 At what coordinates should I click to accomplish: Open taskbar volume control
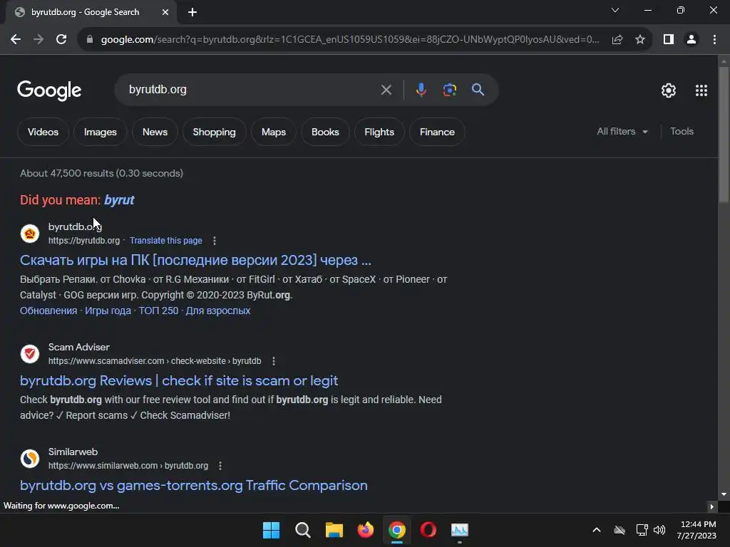pyautogui.click(x=659, y=530)
